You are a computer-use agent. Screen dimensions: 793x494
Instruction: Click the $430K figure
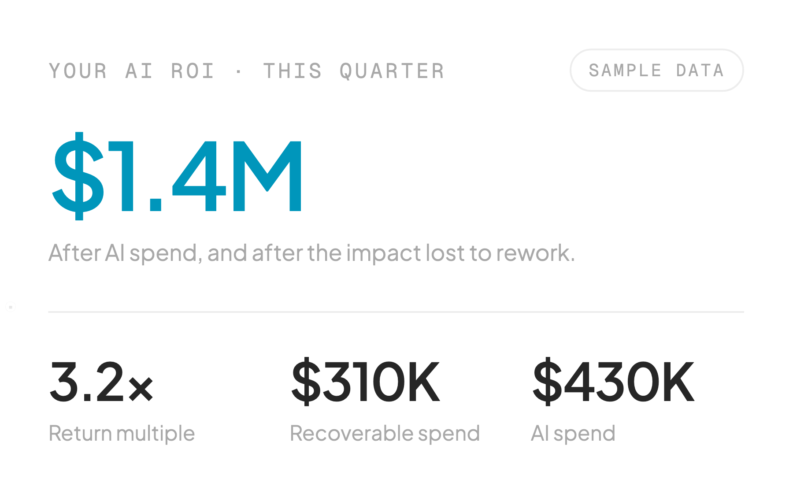pyautogui.click(x=613, y=382)
